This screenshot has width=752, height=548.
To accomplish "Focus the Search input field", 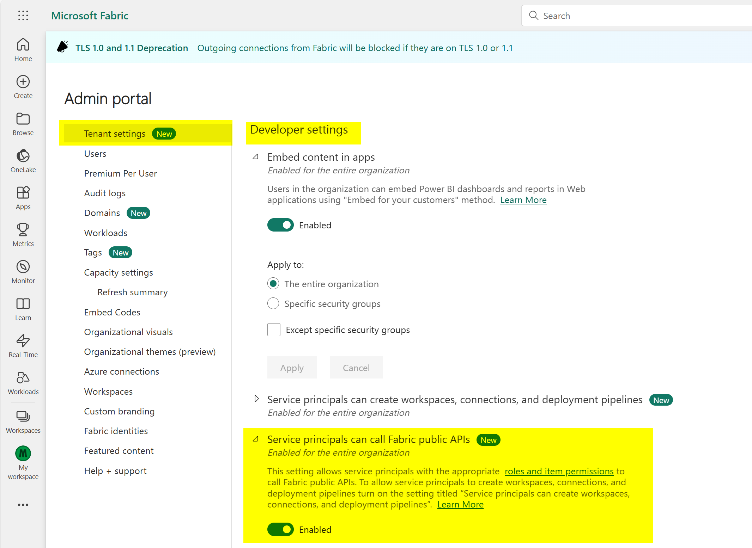I will point(637,16).
